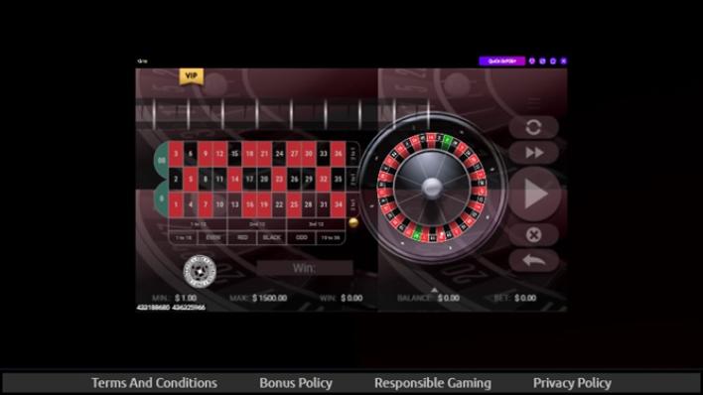Bet on the ODD box
703x395 pixels.
coord(301,237)
